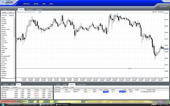Select the GBP/USD currency pair row
170x106 pixels.
coord(26,94)
